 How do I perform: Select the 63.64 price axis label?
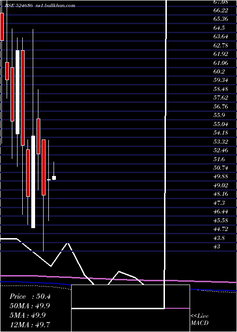(221, 37)
